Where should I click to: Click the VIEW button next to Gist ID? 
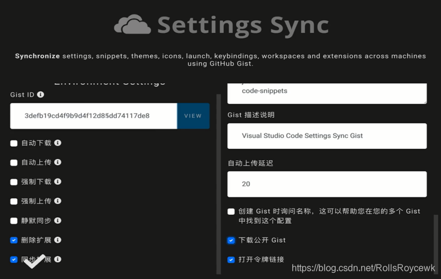pyautogui.click(x=193, y=116)
